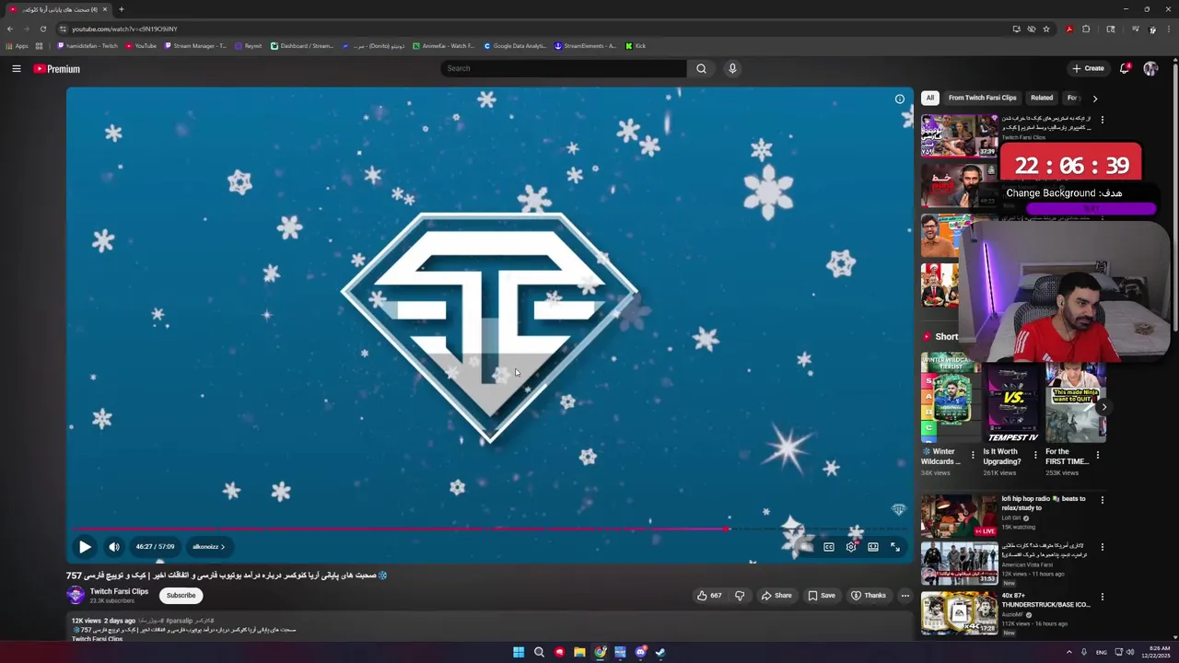Open options for 40x 87+ Thunderstruck video
This screenshot has height=663, width=1179.
coord(1103,597)
